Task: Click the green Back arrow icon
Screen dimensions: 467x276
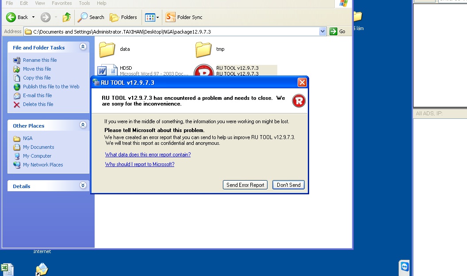Action: coord(11,17)
